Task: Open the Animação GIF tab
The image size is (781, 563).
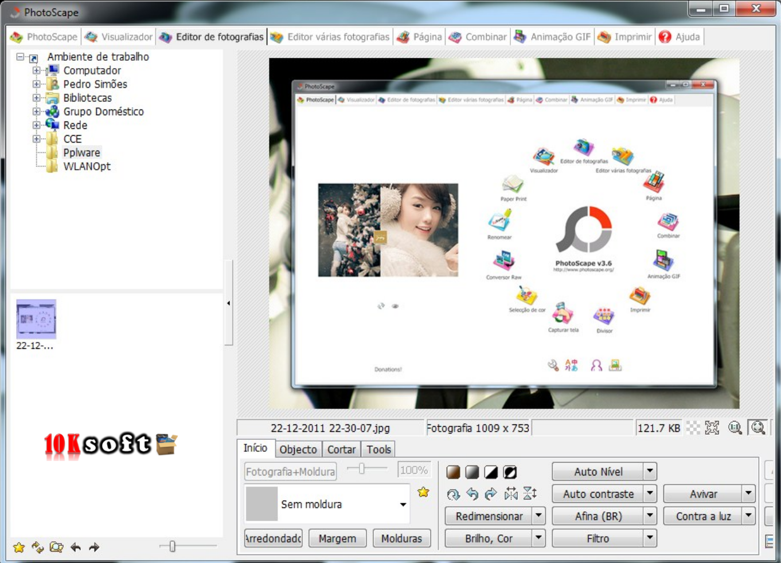Action: click(x=552, y=37)
